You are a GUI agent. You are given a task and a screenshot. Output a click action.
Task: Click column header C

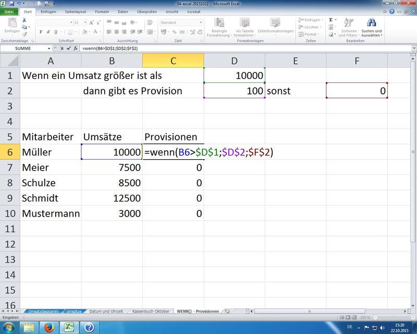coord(173,61)
